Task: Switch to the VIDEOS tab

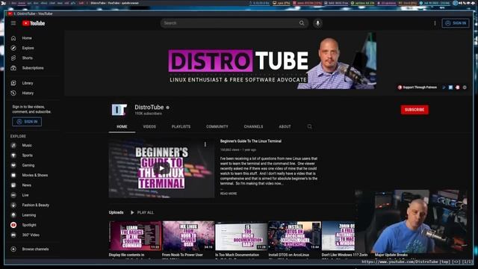Action: point(149,126)
